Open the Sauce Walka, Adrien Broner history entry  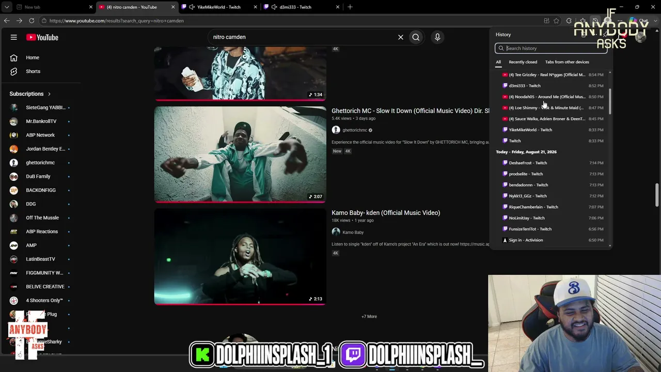tap(553, 119)
